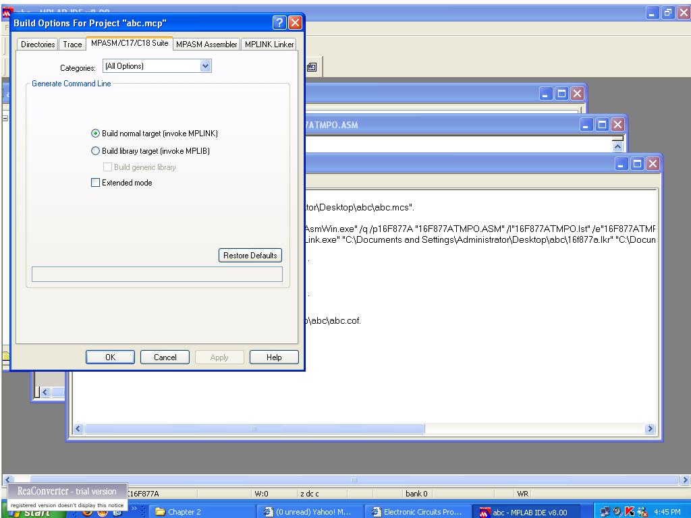The width and height of the screenshot is (691, 518).
Task: Click the 4:45 PM system clock
Action: pyautogui.click(x=667, y=513)
